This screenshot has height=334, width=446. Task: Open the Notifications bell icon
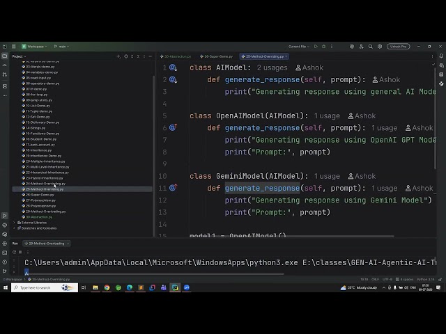click(441, 56)
